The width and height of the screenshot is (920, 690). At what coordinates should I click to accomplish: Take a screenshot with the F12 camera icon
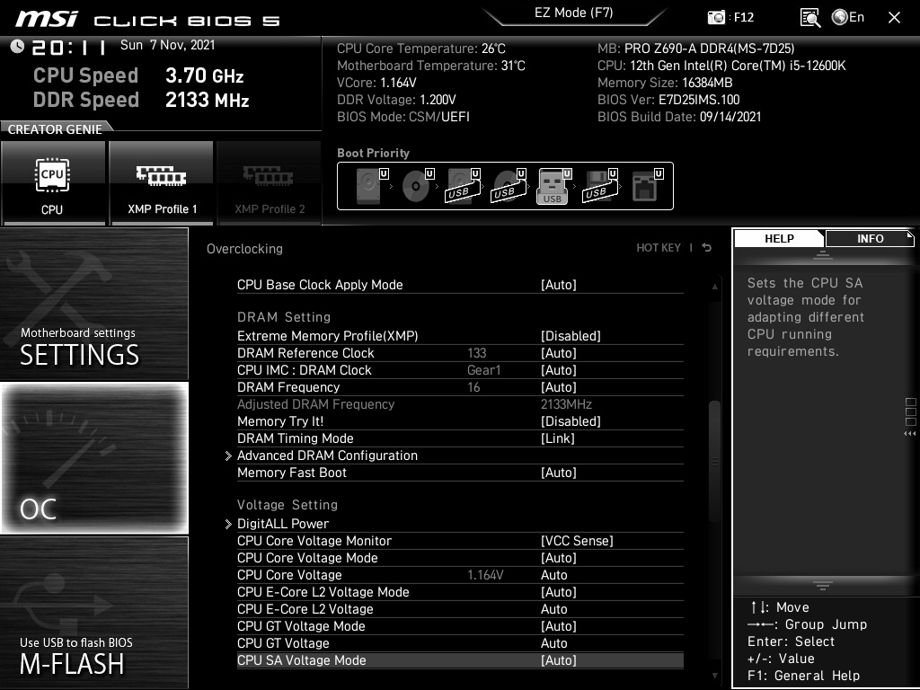(716, 17)
